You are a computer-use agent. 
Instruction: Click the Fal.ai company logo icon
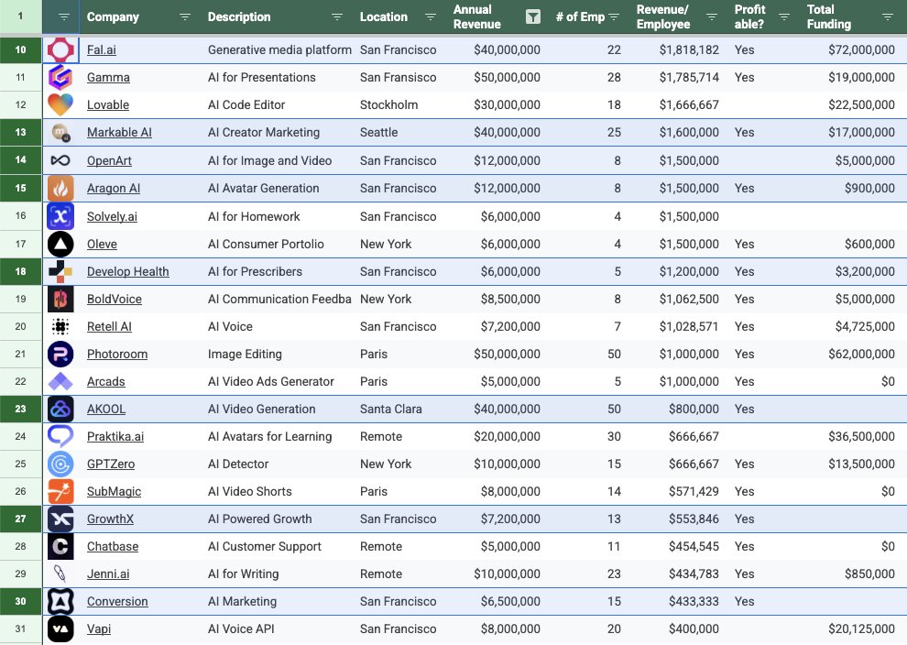[60, 49]
